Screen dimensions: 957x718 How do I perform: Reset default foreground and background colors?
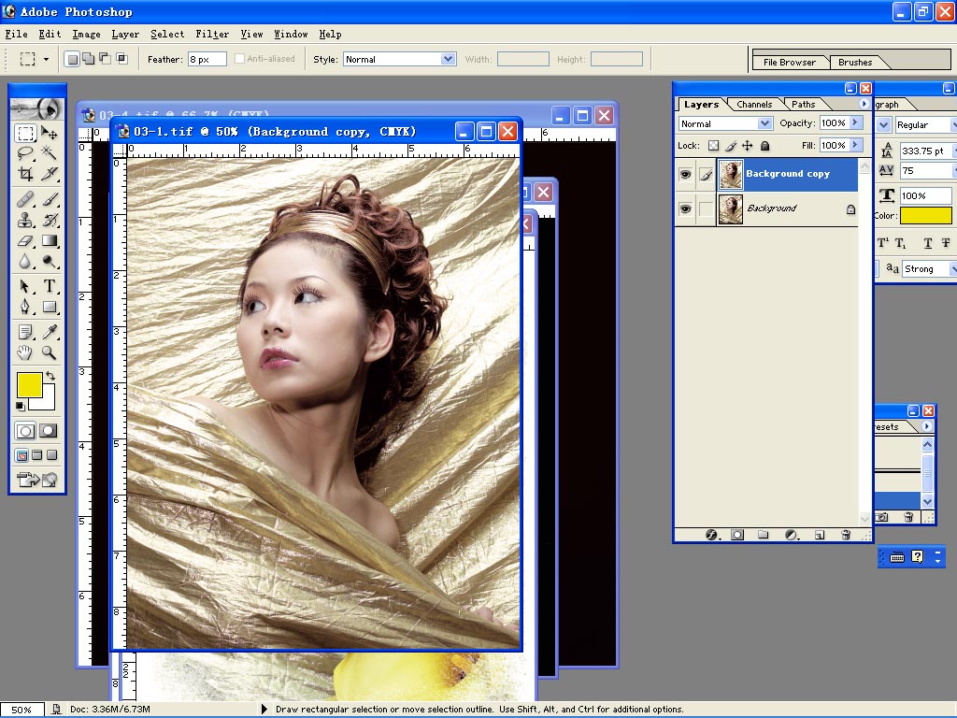[21, 406]
